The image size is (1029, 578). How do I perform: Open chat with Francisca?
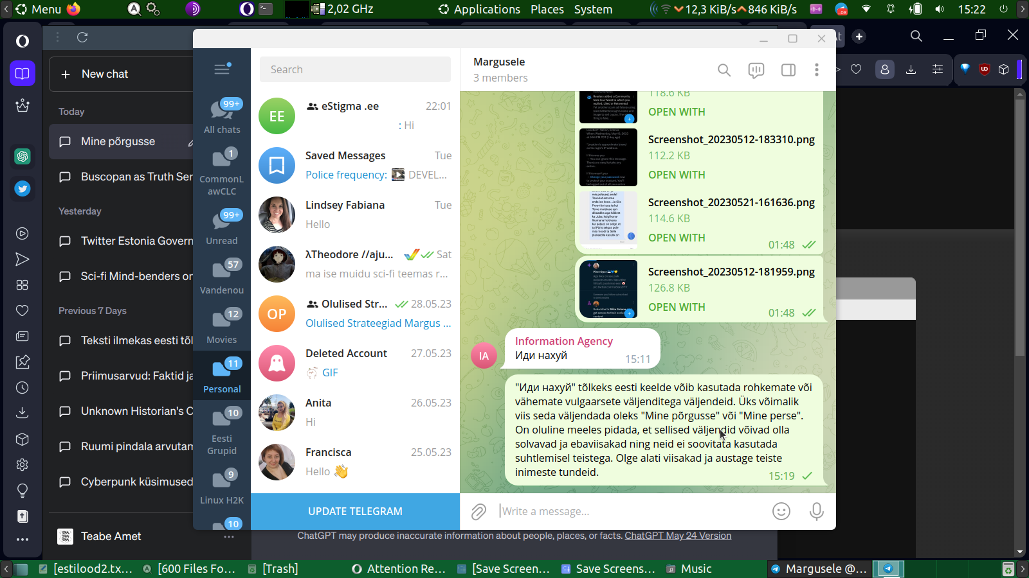[x=355, y=462]
